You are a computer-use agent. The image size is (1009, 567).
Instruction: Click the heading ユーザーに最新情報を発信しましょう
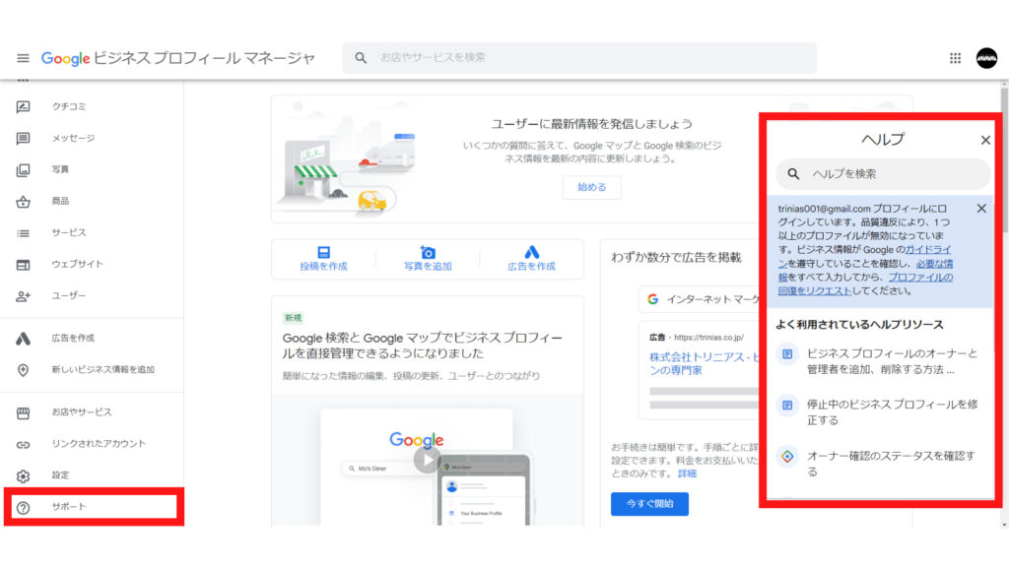pyautogui.click(x=592, y=124)
